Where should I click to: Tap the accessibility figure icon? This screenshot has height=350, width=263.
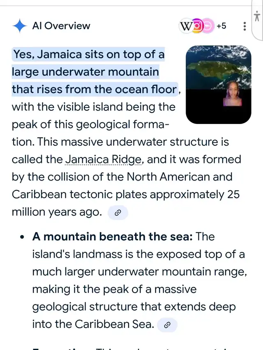tap(257, 17)
